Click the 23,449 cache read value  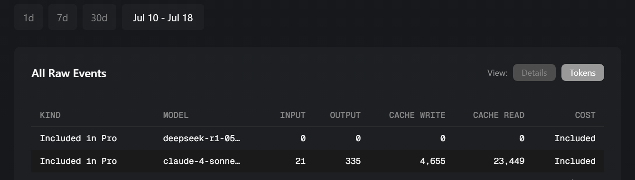[x=509, y=161]
